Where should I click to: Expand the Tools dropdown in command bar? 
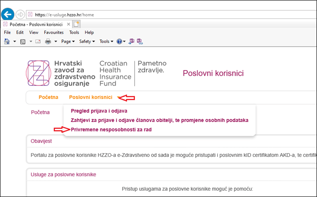[106, 42]
